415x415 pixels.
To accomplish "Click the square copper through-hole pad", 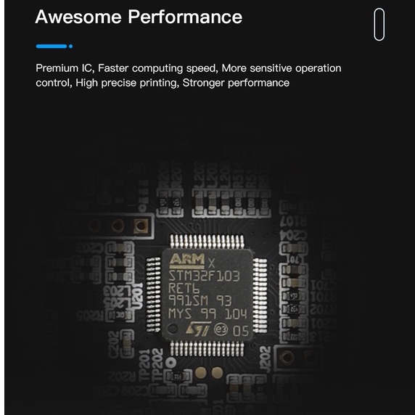I will pyautogui.click(x=141, y=226).
